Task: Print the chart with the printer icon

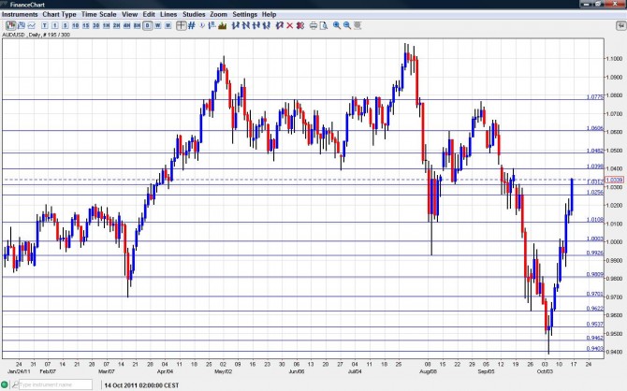Action: pyautogui.click(x=313, y=25)
